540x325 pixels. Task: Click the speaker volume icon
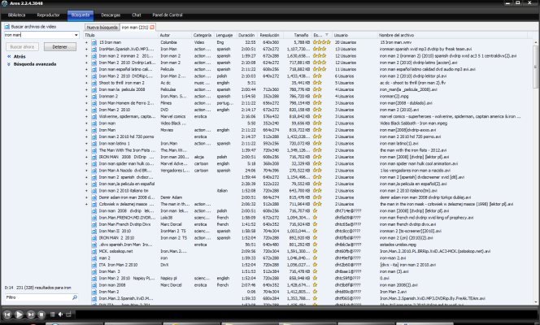click(61, 314)
